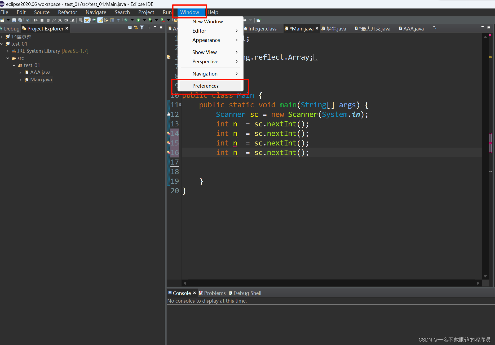Toggle Mark Occurrences highlighter icon

click(100, 20)
